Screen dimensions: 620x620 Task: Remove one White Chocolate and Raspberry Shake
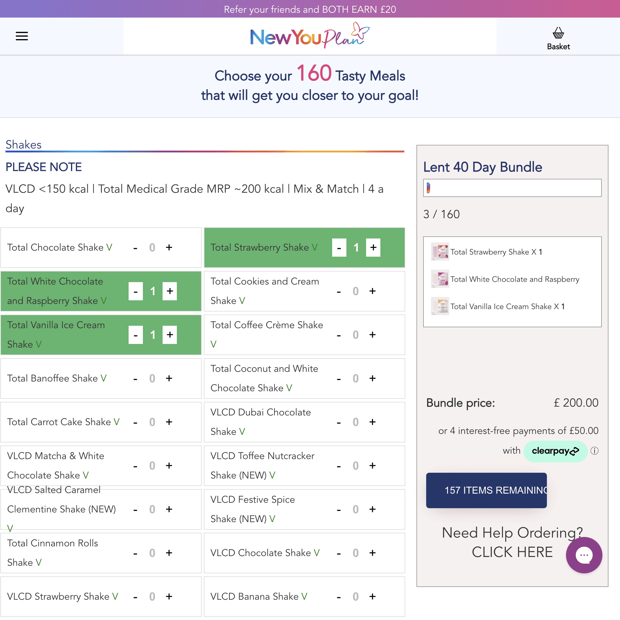click(x=136, y=291)
